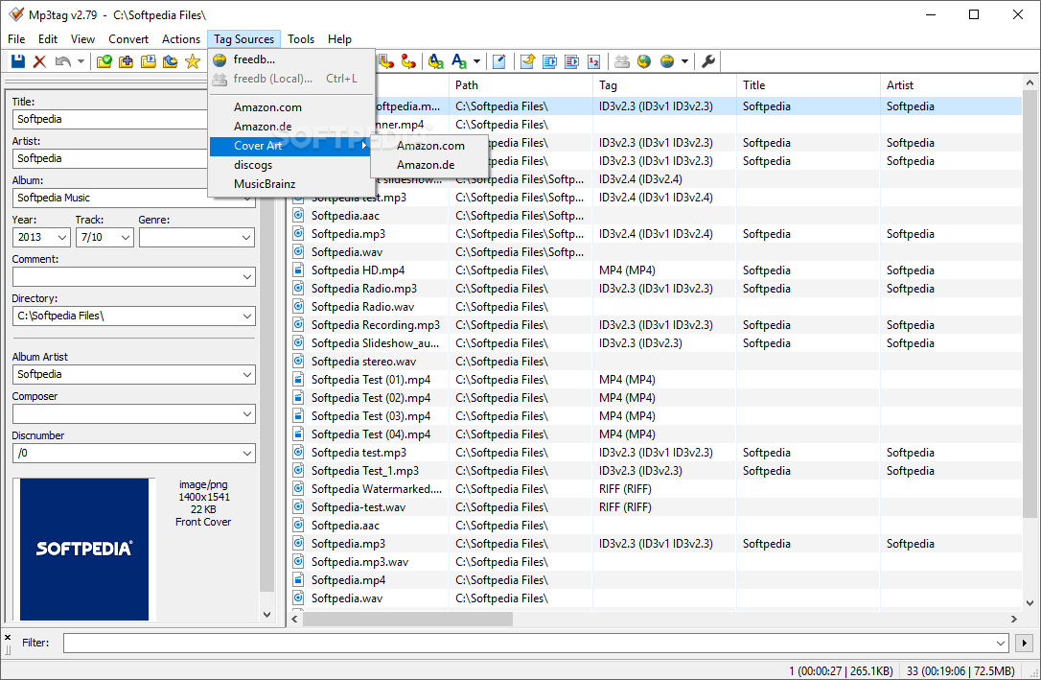This screenshot has width=1041, height=680.
Task: Click the first blue list convert icon
Action: click(549, 61)
